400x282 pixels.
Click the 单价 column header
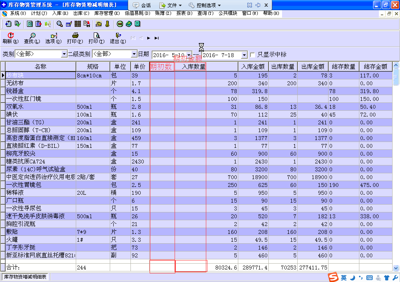click(140, 66)
